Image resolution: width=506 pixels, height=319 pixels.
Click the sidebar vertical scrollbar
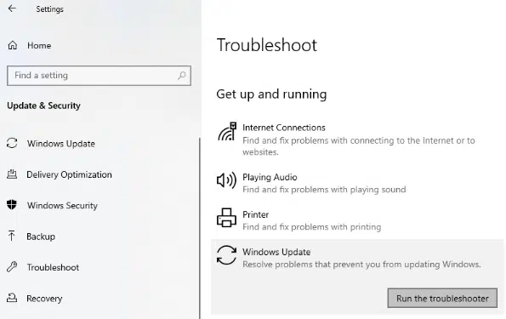[x=200, y=228]
